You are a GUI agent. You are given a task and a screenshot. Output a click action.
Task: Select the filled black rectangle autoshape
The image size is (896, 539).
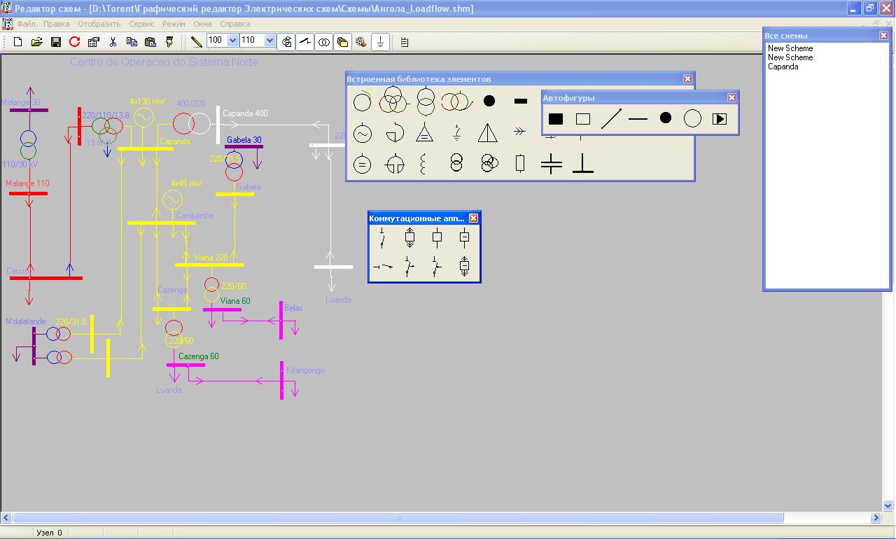(556, 119)
